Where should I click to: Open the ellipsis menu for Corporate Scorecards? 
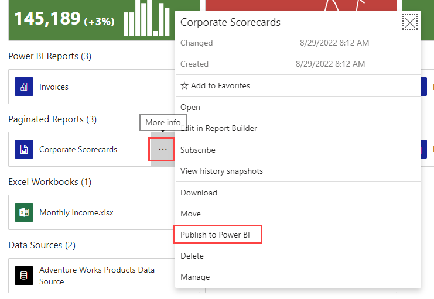pos(162,149)
